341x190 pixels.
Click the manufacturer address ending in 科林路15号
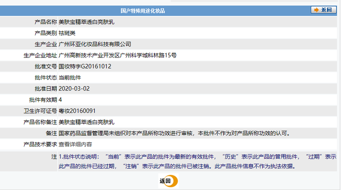[117, 56]
